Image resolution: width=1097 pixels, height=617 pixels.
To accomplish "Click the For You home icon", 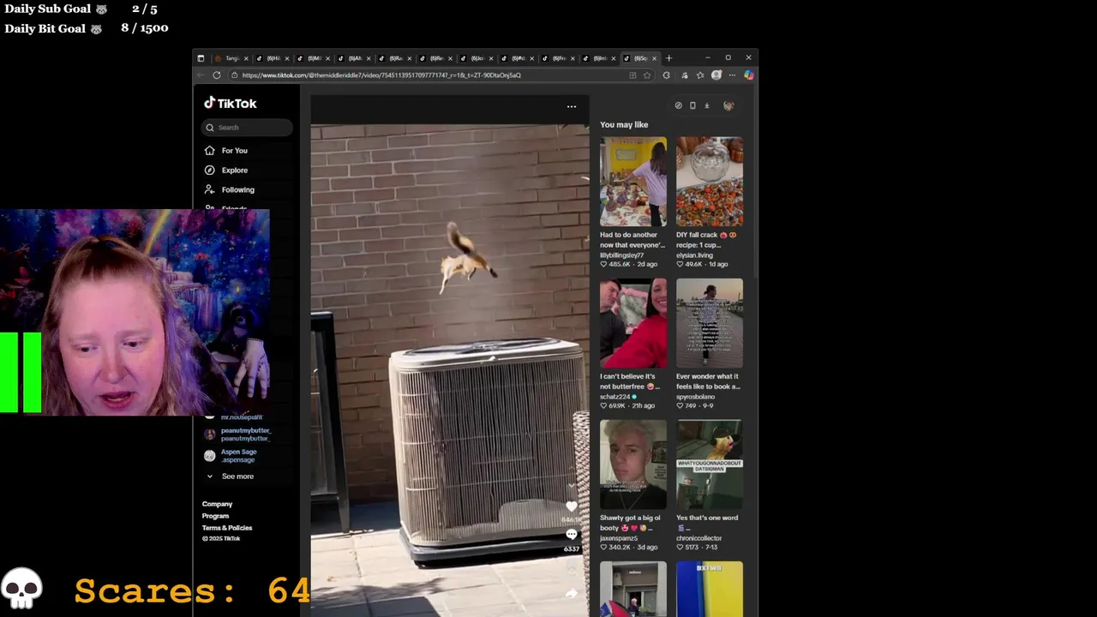I will coord(209,151).
